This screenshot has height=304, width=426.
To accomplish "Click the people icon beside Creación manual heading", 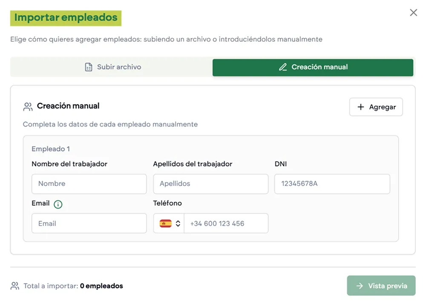I will pyautogui.click(x=27, y=106).
